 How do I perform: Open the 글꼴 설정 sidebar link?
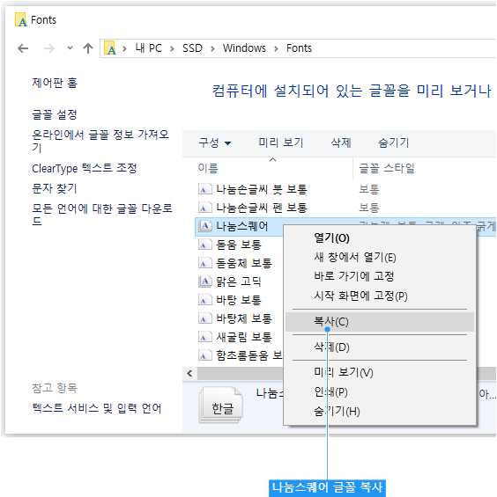pyautogui.click(x=55, y=114)
